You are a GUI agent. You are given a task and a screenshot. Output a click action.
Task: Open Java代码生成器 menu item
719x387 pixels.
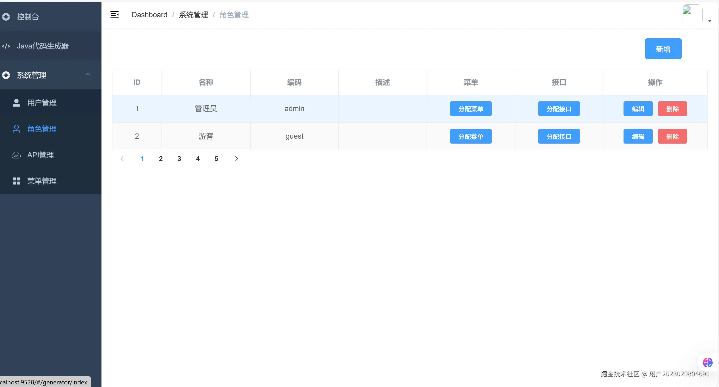43,46
